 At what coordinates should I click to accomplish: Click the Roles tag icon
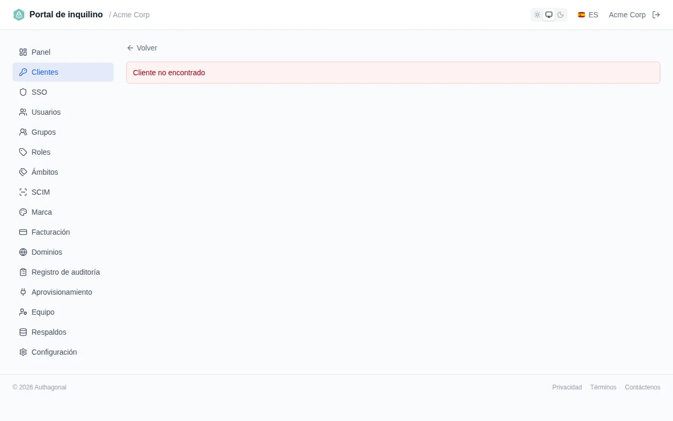click(x=23, y=152)
